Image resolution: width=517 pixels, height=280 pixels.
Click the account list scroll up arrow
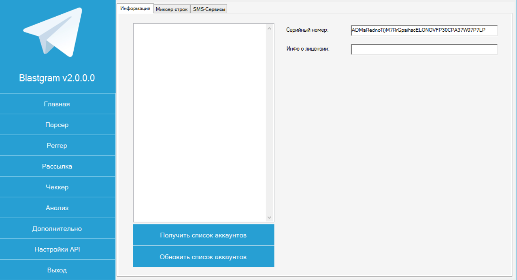pyautogui.click(x=269, y=29)
